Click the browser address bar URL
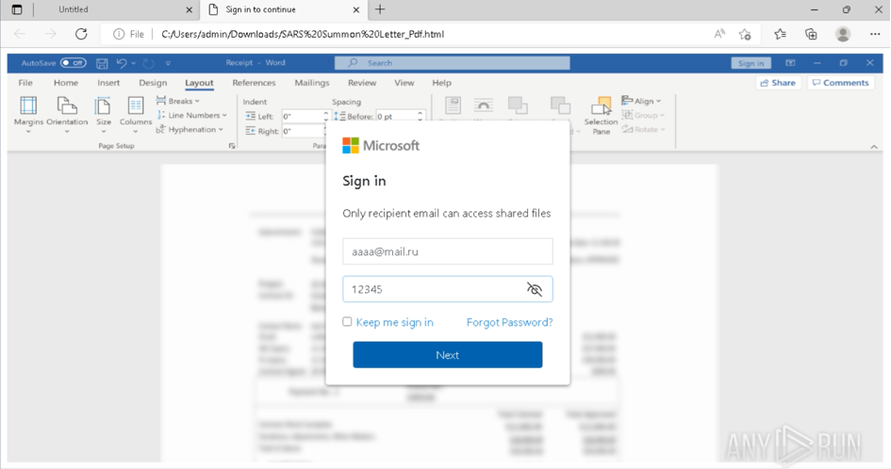Screen dimensions: 891x469 [303, 34]
